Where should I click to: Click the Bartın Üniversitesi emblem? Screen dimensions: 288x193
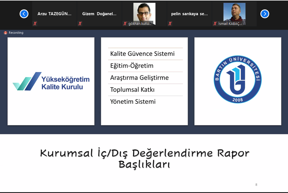coord(238,80)
